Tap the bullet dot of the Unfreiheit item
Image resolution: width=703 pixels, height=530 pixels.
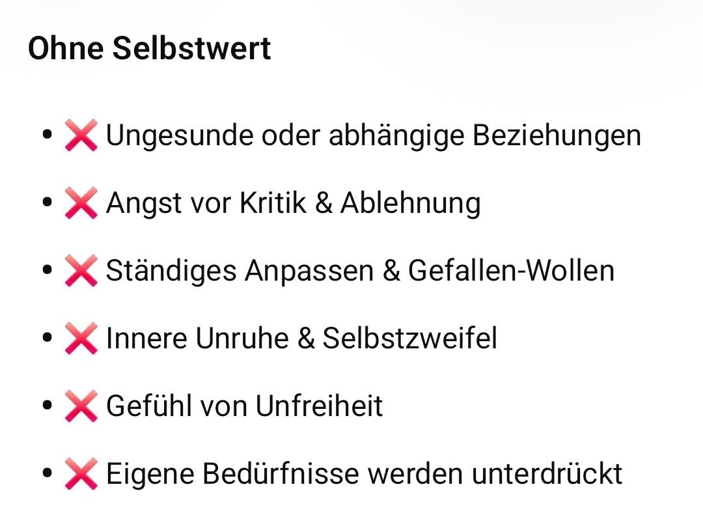click(46, 407)
